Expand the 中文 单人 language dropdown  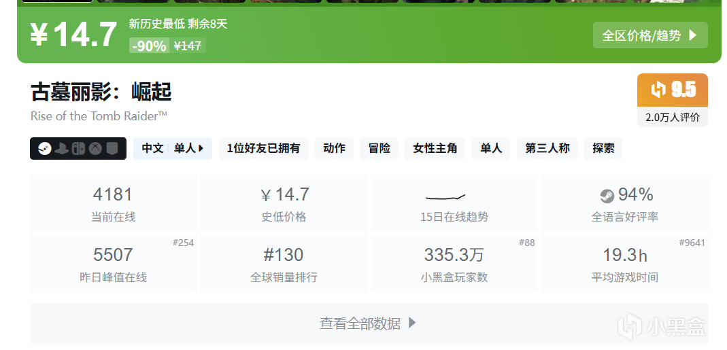tap(173, 148)
